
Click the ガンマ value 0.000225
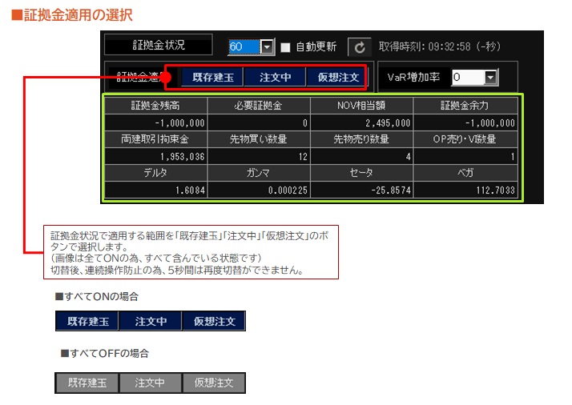coord(259,190)
